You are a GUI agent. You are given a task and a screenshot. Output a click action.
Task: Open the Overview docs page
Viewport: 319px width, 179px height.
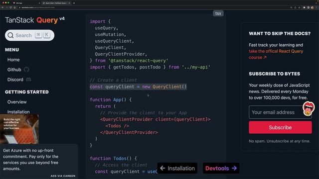pyautogui.click(x=17, y=102)
